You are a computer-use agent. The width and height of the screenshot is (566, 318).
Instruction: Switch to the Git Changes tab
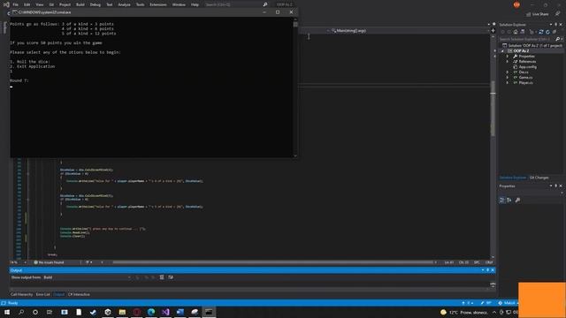(x=539, y=178)
